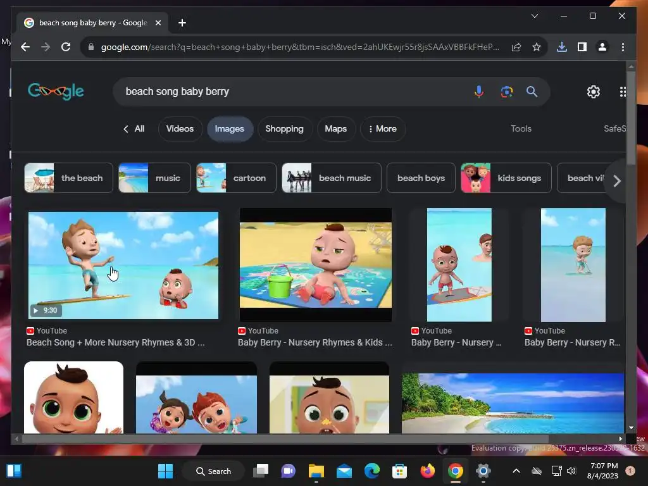Open Microsoft Edge from taskbar
Image resolution: width=648 pixels, height=486 pixels.
click(372, 471)
